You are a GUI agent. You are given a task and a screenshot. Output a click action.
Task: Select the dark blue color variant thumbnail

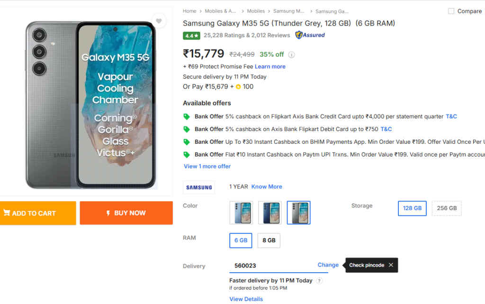pos(269,213)
